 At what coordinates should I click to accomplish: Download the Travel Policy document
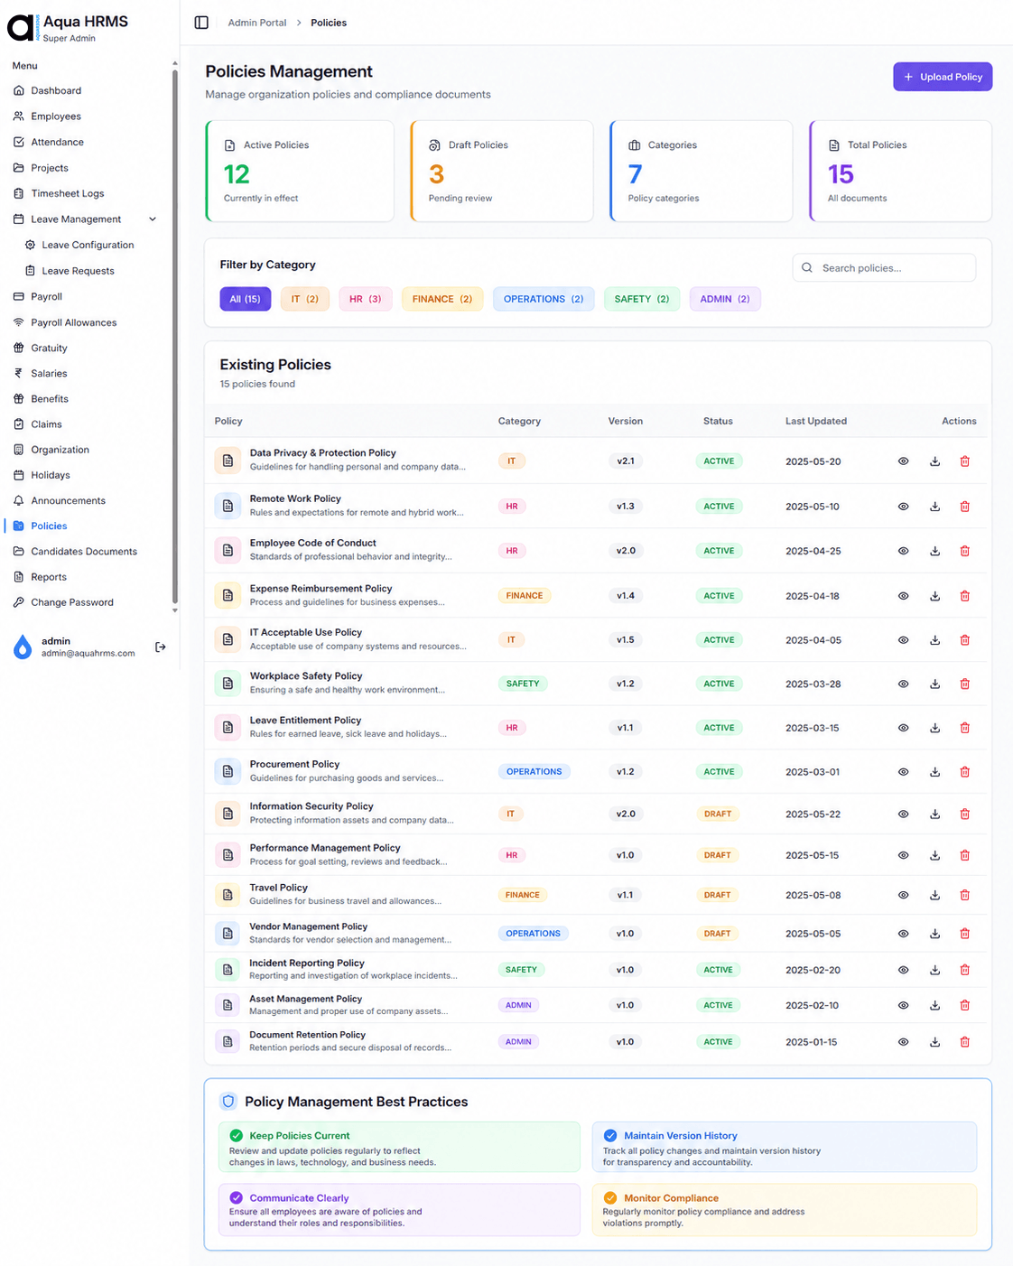934,895
